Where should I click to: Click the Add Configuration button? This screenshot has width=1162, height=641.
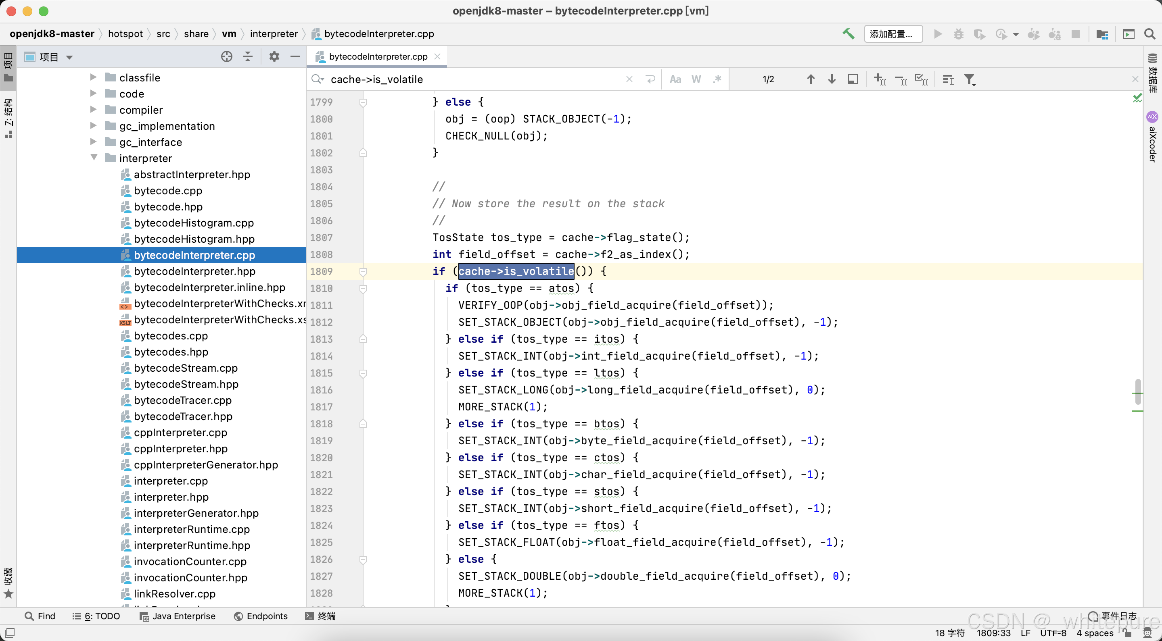coord(893,34)
